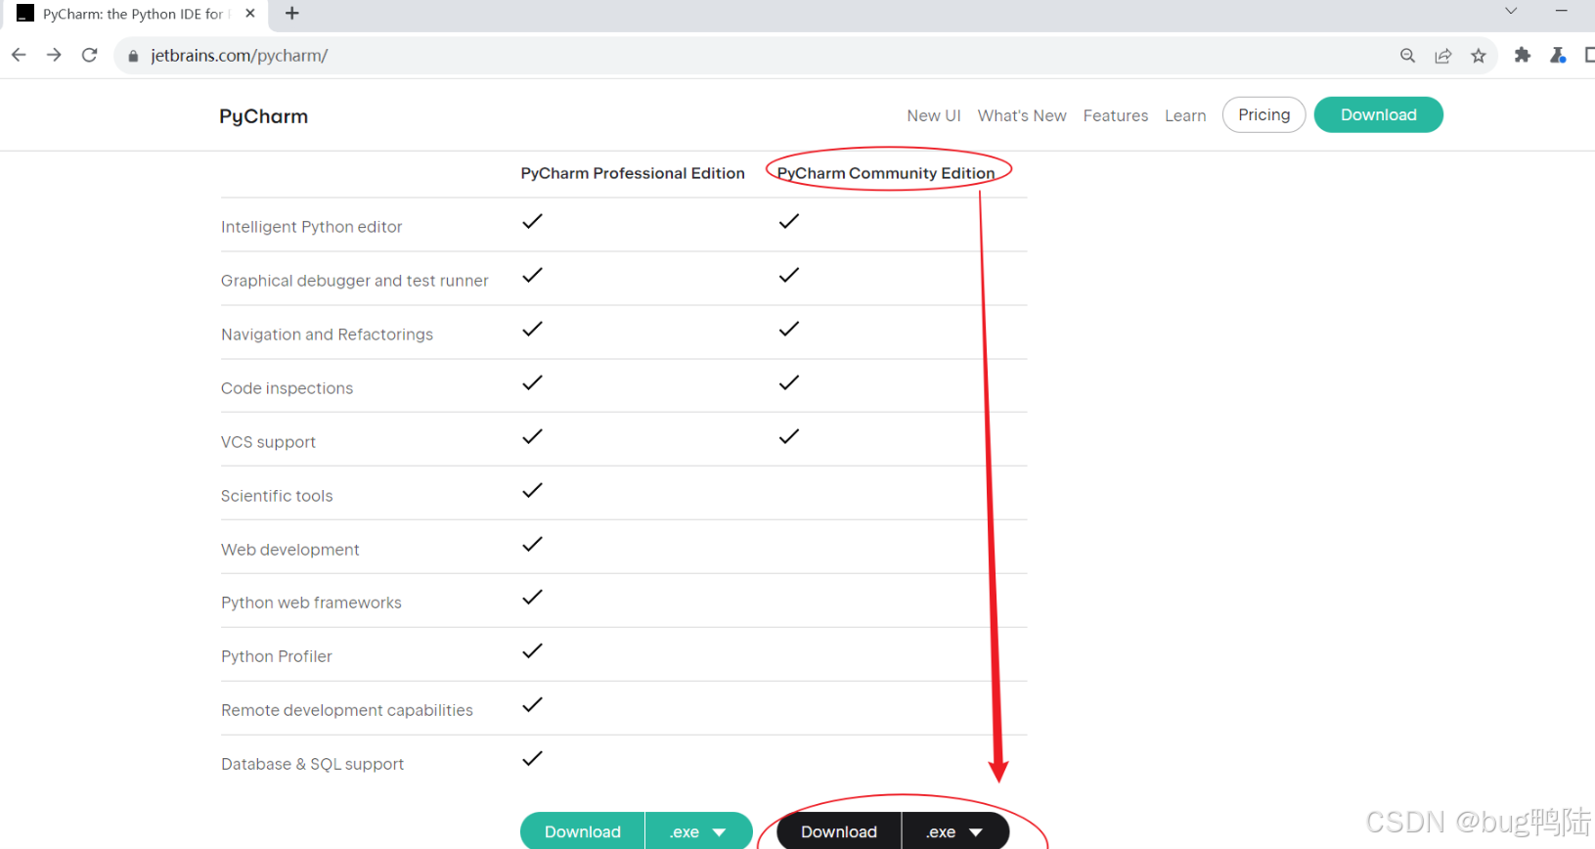Close the PyCharm browser tab
Image resolution: width=1595 pixels, height=849 pixels.
[250, 14]
